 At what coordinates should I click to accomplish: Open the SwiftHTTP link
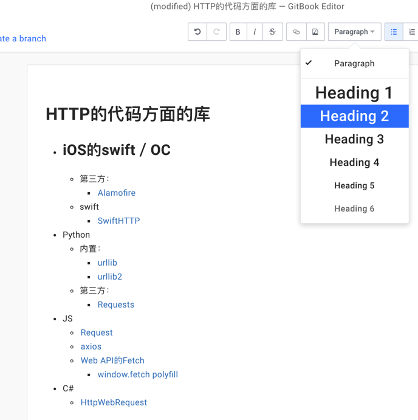pyautogui.click(x=118, y=221)
